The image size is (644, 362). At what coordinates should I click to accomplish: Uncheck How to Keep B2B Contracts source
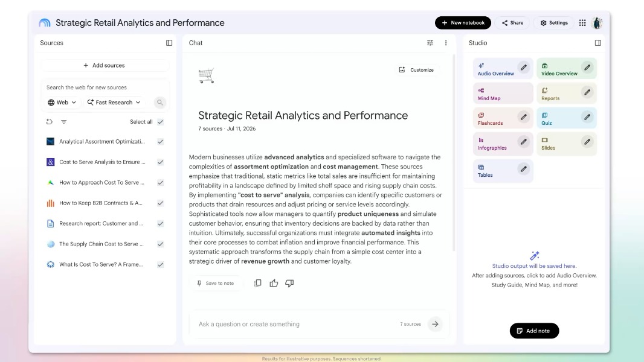[x=161, y=203]
